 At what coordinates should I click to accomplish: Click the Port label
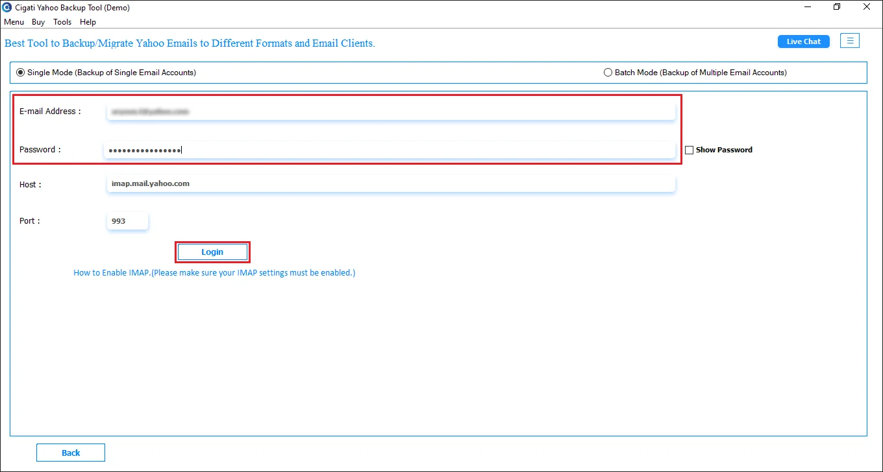(x=30, y=221)
